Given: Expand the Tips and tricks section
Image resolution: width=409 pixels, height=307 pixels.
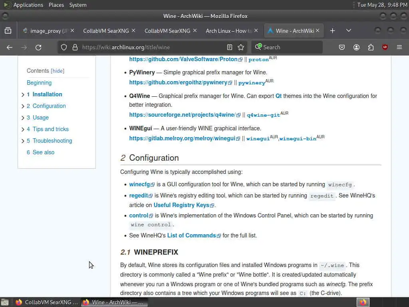Looking at the screenshot, I should click(23, 129).
